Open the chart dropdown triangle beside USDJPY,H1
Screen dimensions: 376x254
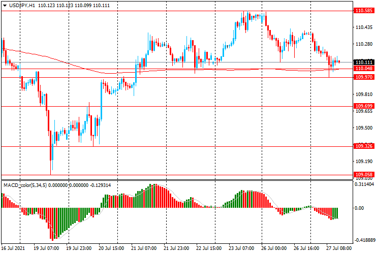click(x=5, y=6)
